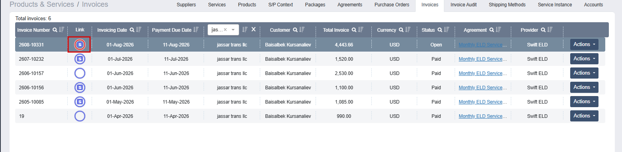Viewport: 622px width, 152px height.
Task: Open Monthly ELD Service link for 2606-10156
Action: coord(483,88)
